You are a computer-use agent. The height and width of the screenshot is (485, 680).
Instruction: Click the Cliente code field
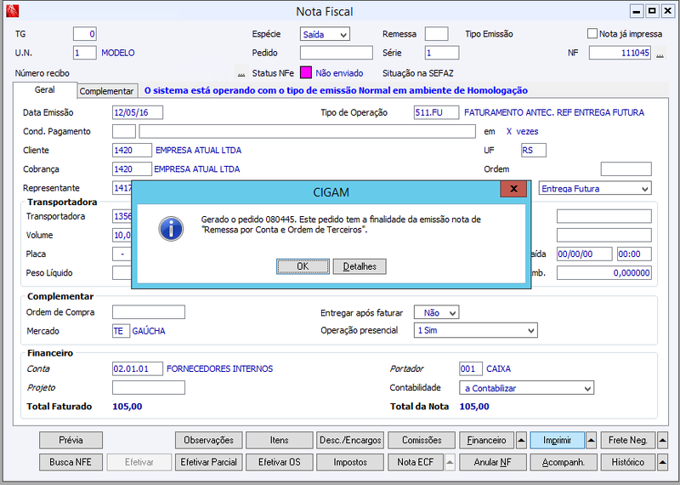[x=132, y=151]
